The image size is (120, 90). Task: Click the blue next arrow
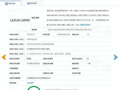116,57
